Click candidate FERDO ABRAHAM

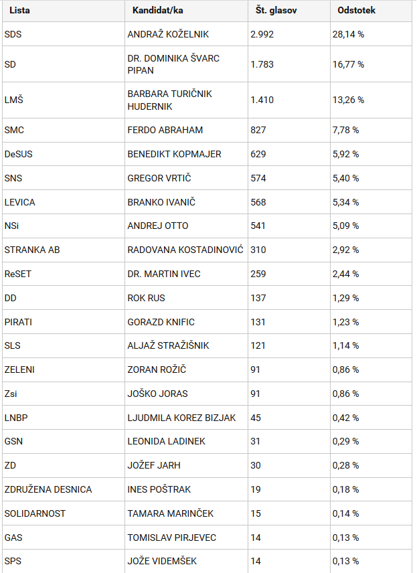[x=165, y=130]
